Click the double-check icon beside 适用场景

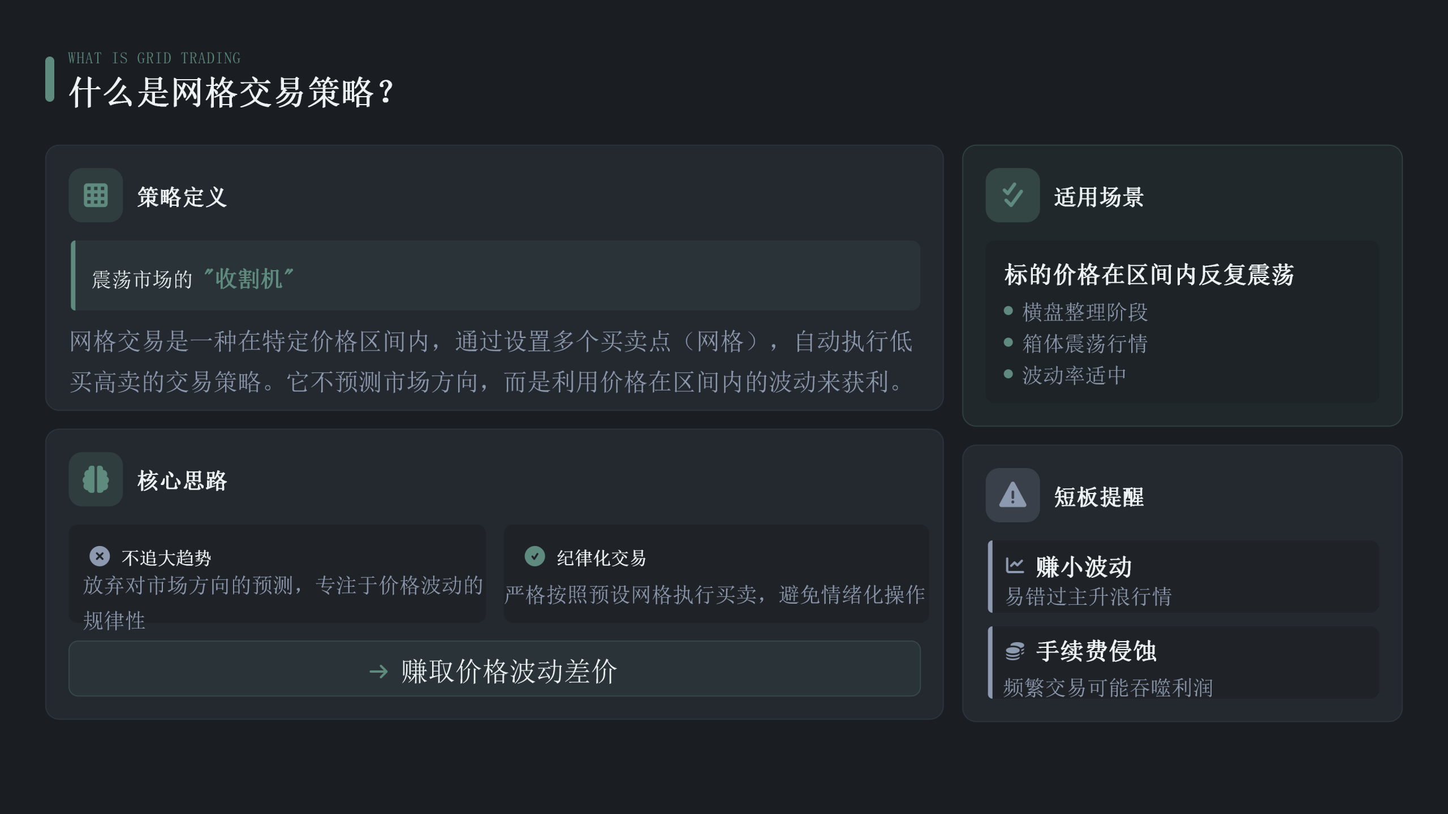tap(1012, 195)
